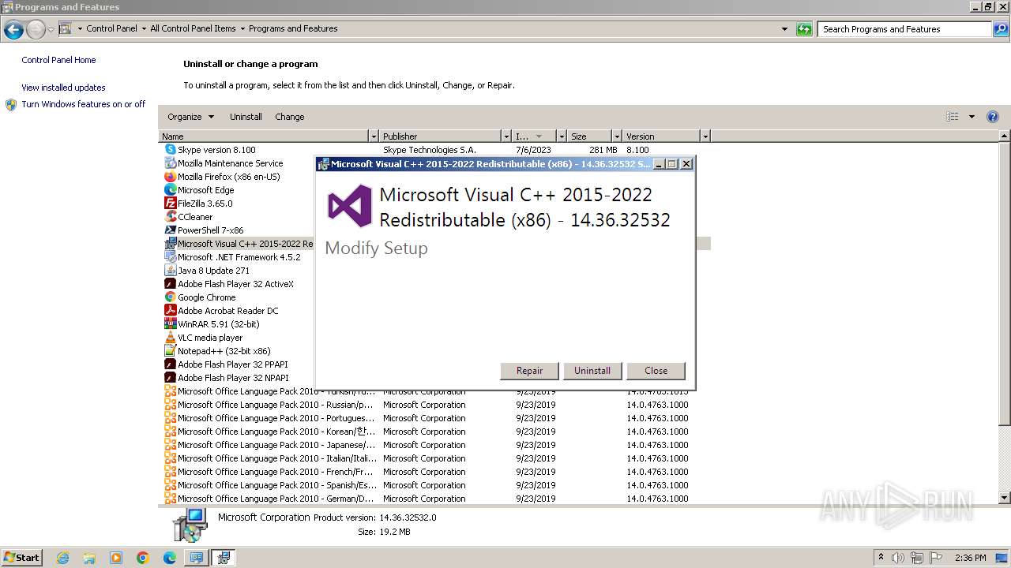Select Office Language Pack 2010 Korean row

[x=436, y=432]
